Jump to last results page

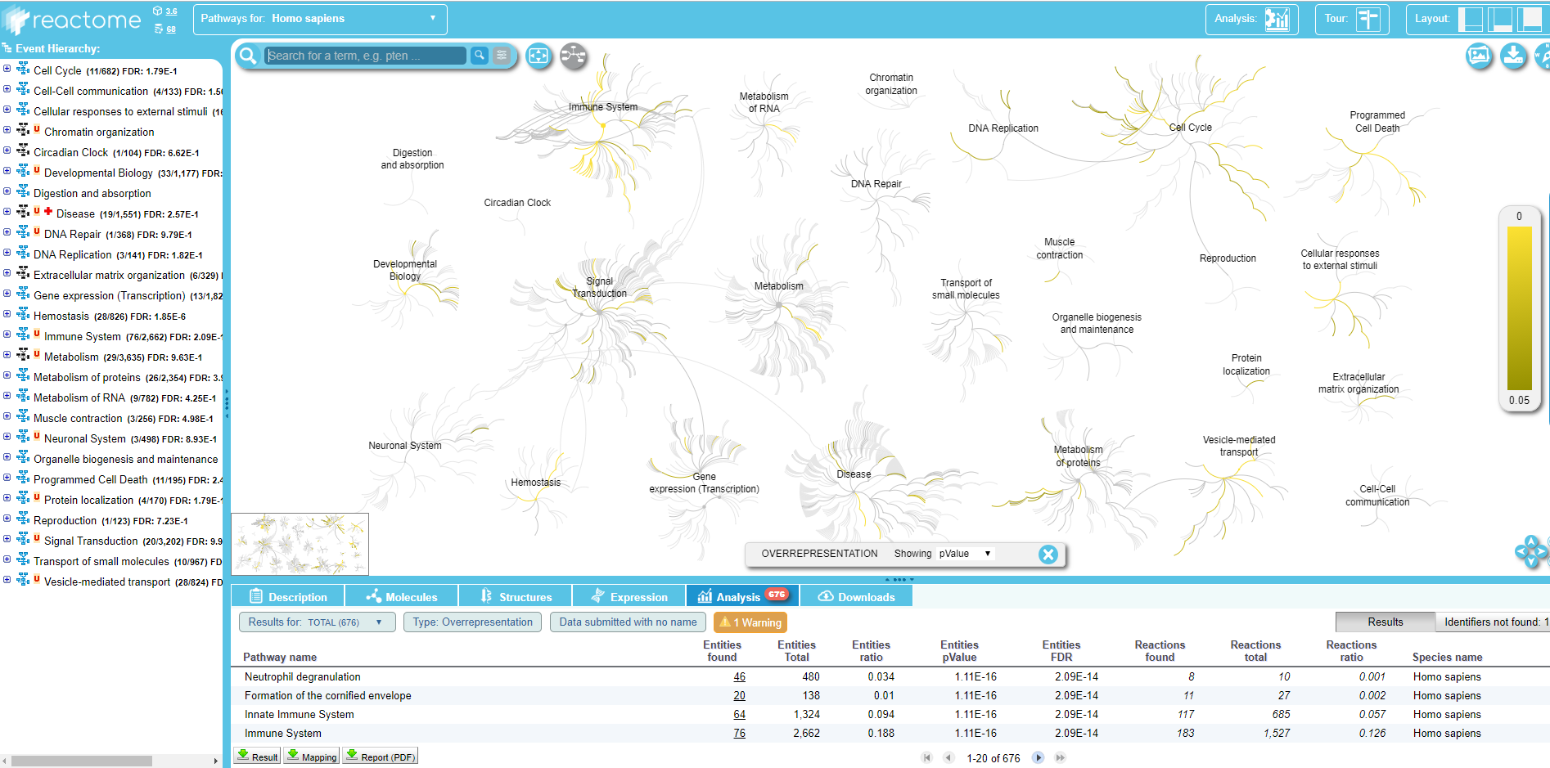(1060, 757)
